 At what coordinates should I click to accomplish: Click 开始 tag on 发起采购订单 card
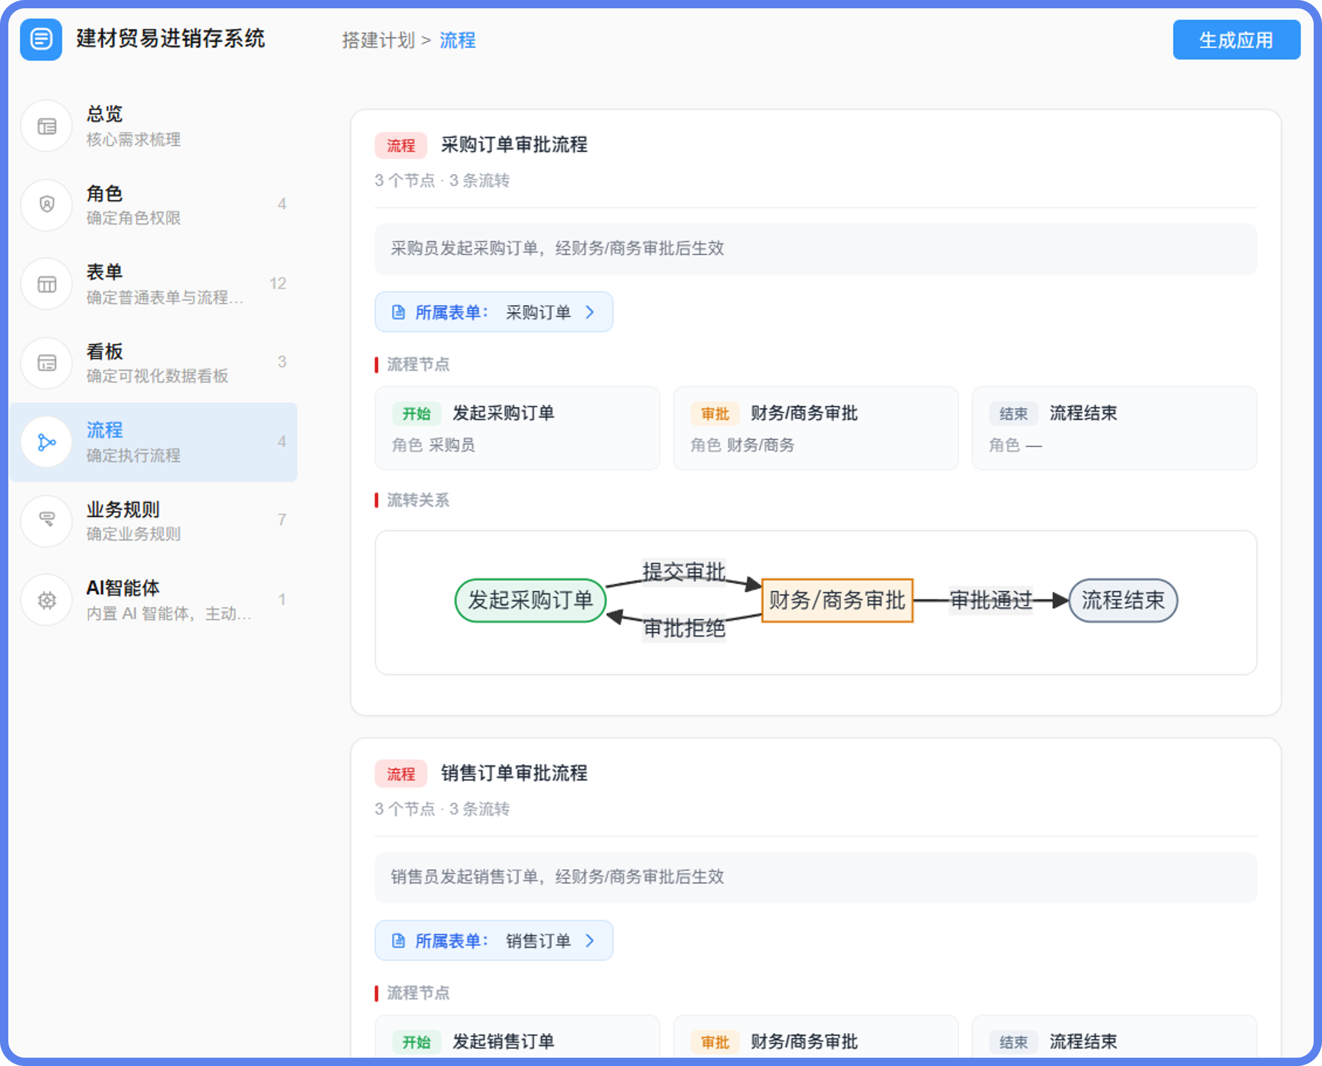pyautogui.click(x=416, y=414)
